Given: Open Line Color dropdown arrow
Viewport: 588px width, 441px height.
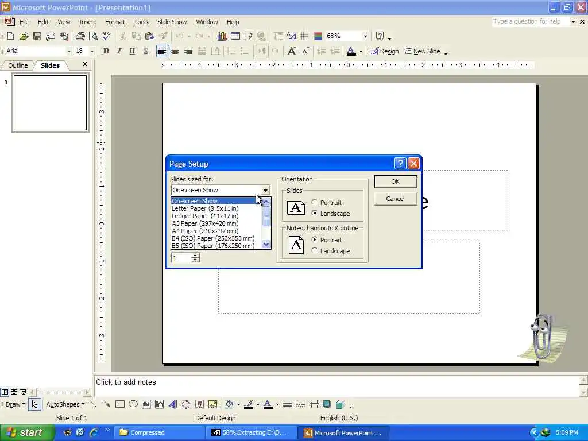Looking at the screenshot, I should pos(258,404).
